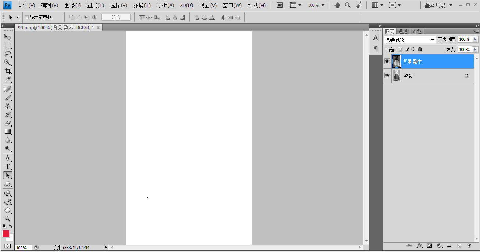Image resolution: width=480 pixels, height=252 pixels.
Task: Select the Brush tool
Action: (7, 98)
